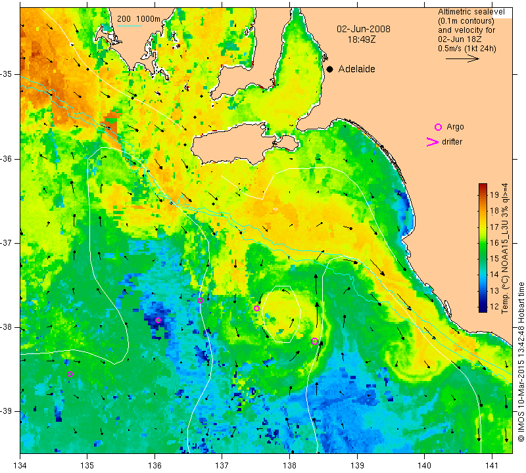The width and height of the screenshot is (526, 473).
Task: Click the cyan isobath legend line under 200 1000m
Action: coord(130,26)
